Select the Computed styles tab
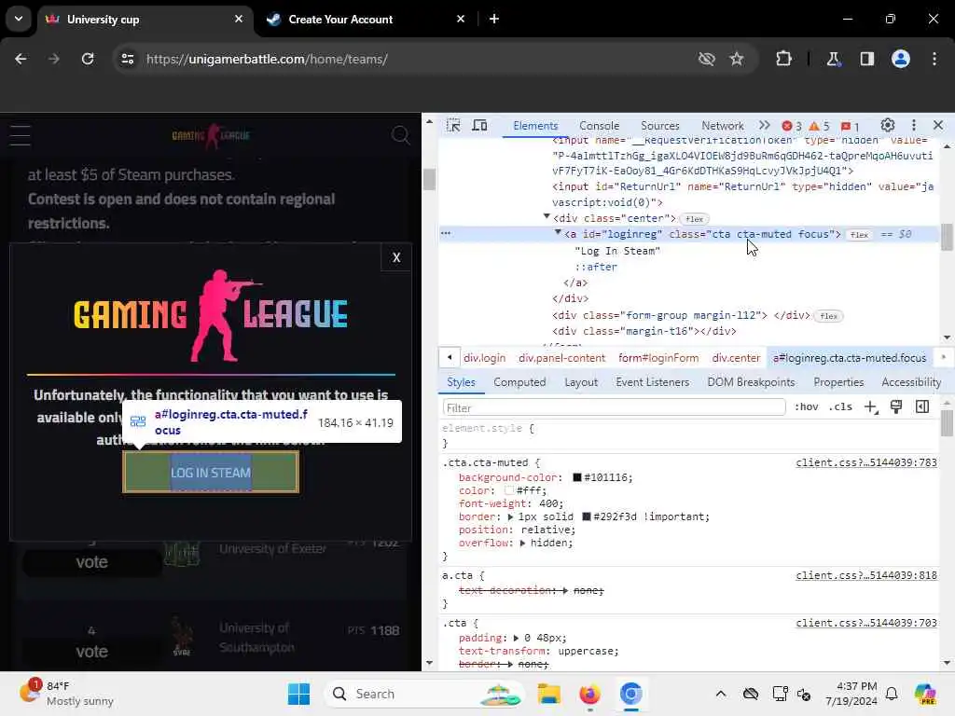Image resolution: width=955 pixels, height=716 pixels. click(519, 382)
